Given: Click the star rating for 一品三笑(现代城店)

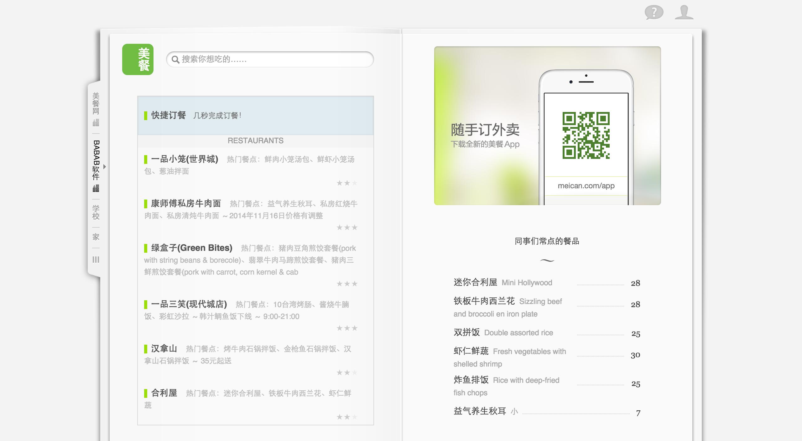Looking at the screenshot, I should [347, 328].
